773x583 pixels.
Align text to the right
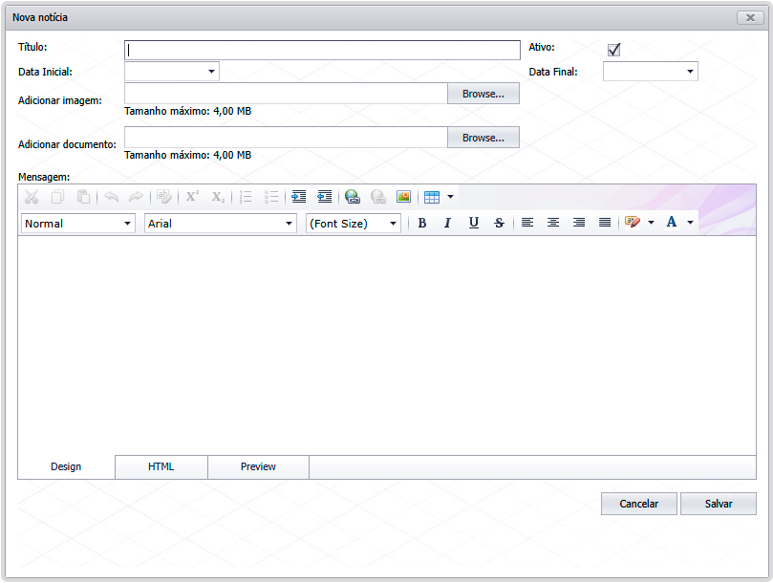pyautogui.click(x=579, y=223)
